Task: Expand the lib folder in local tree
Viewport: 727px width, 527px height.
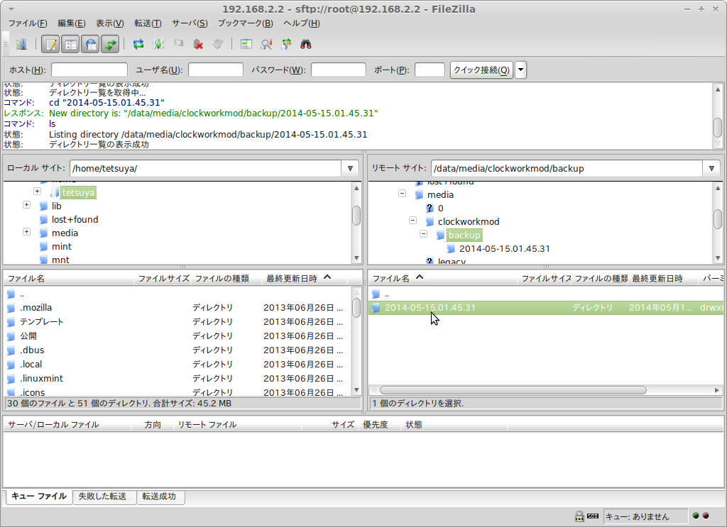Action: pyautogui.click(x=26, y=205)
